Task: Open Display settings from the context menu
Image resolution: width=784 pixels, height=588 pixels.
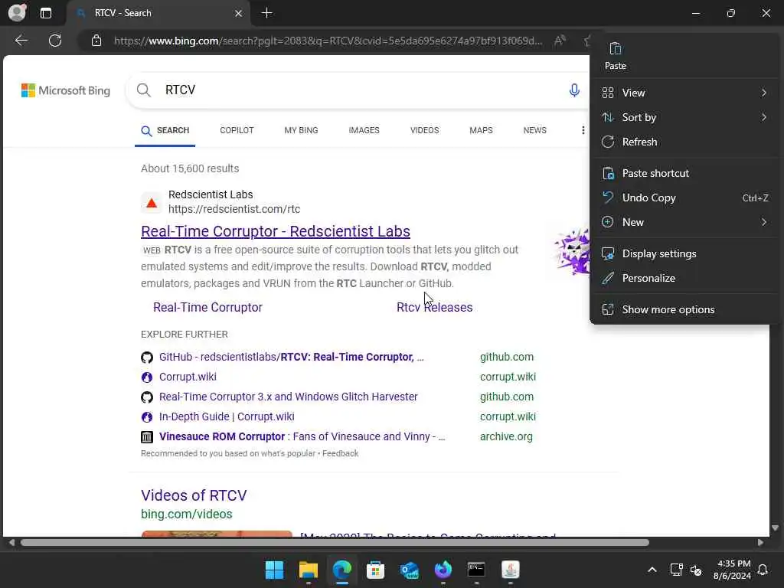Action: coord(684,253)
